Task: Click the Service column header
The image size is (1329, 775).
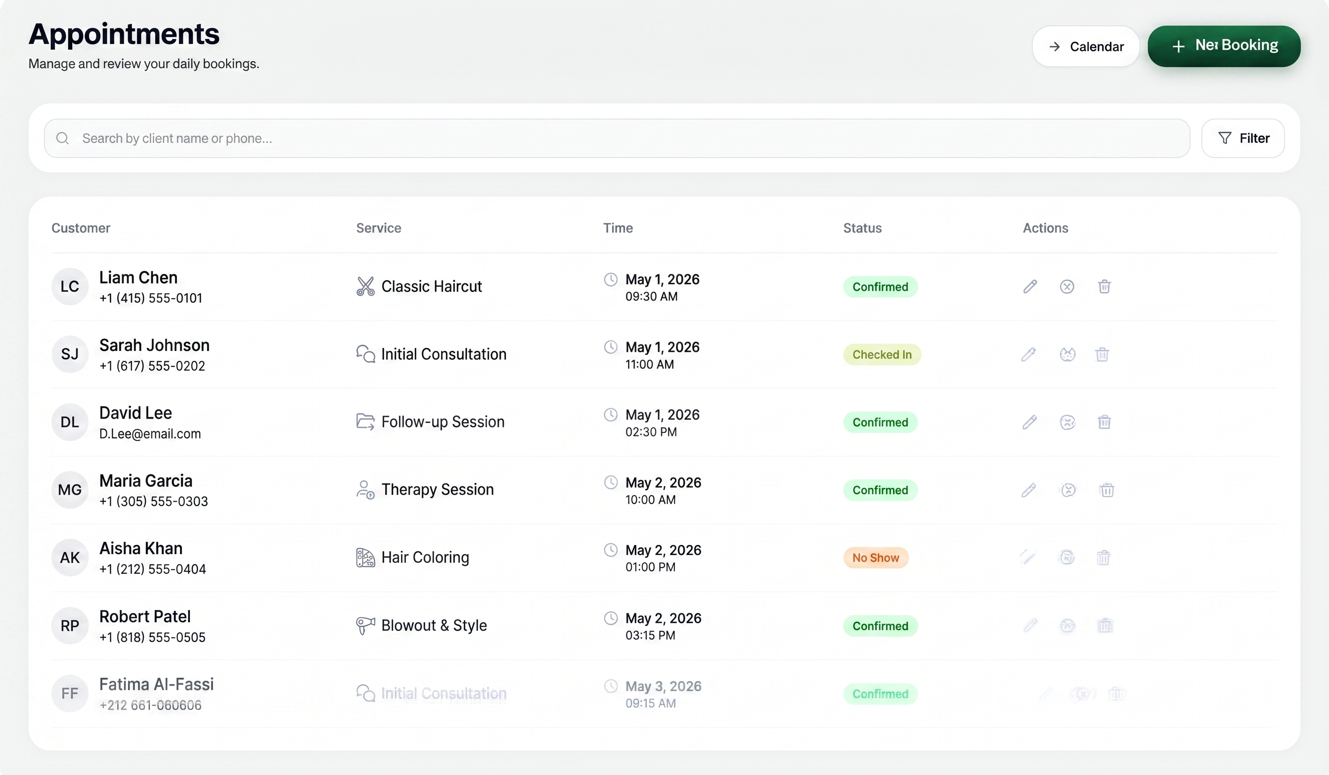Action: [x=379, y=228]
